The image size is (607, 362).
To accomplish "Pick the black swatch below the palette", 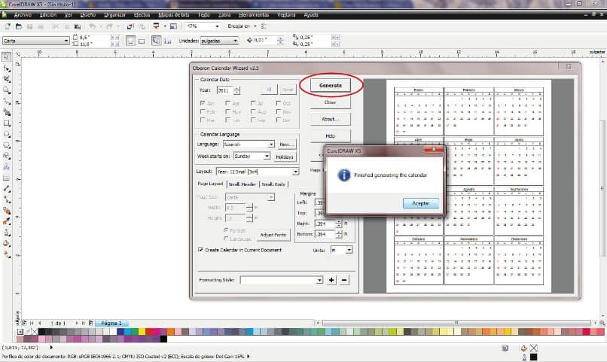I will pyautogui.click(x=163, y=339).
